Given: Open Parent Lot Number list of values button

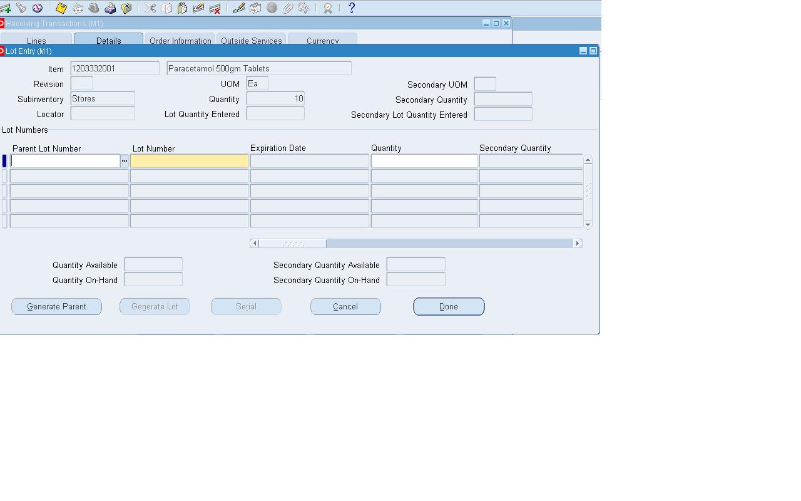Looking at the screenshot, I should coord(125,161).
